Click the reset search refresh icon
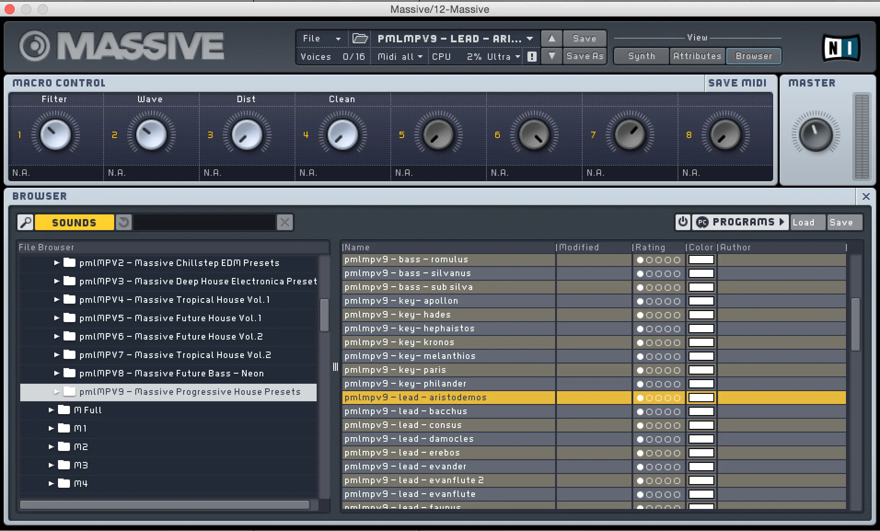Screen dimensions: 880x531 (123, 223)
